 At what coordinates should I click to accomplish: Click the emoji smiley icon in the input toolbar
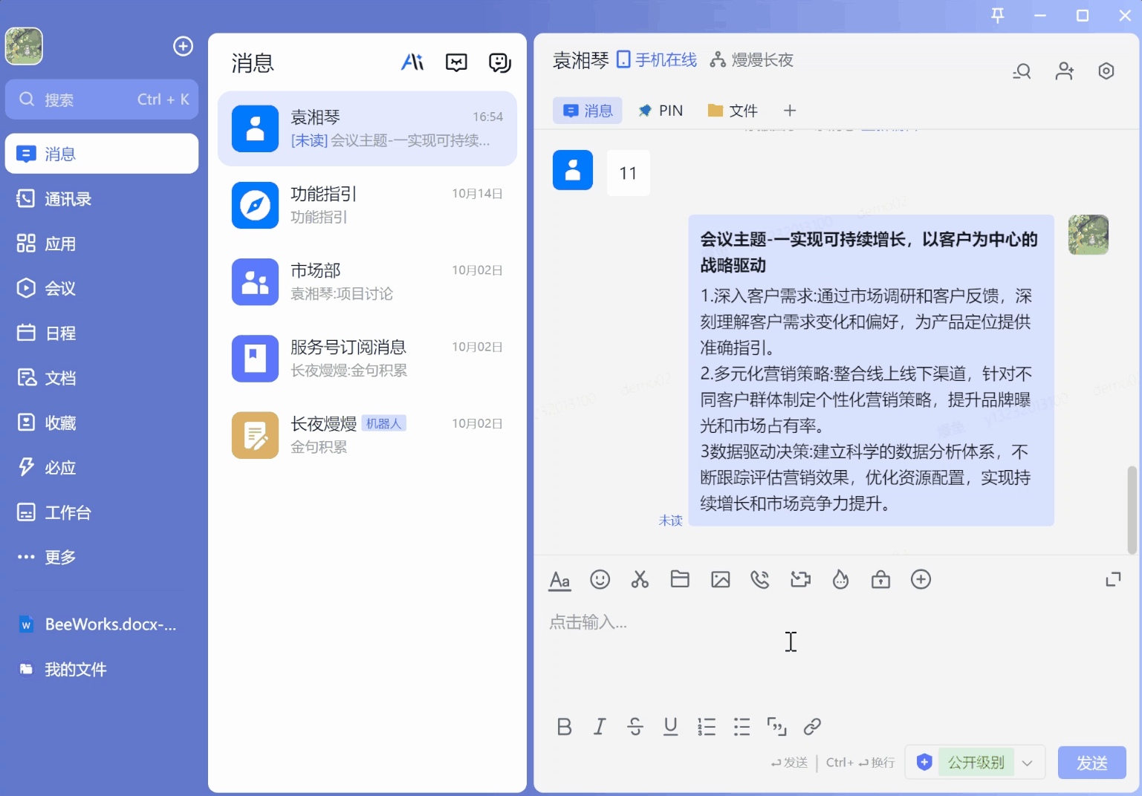600,579
